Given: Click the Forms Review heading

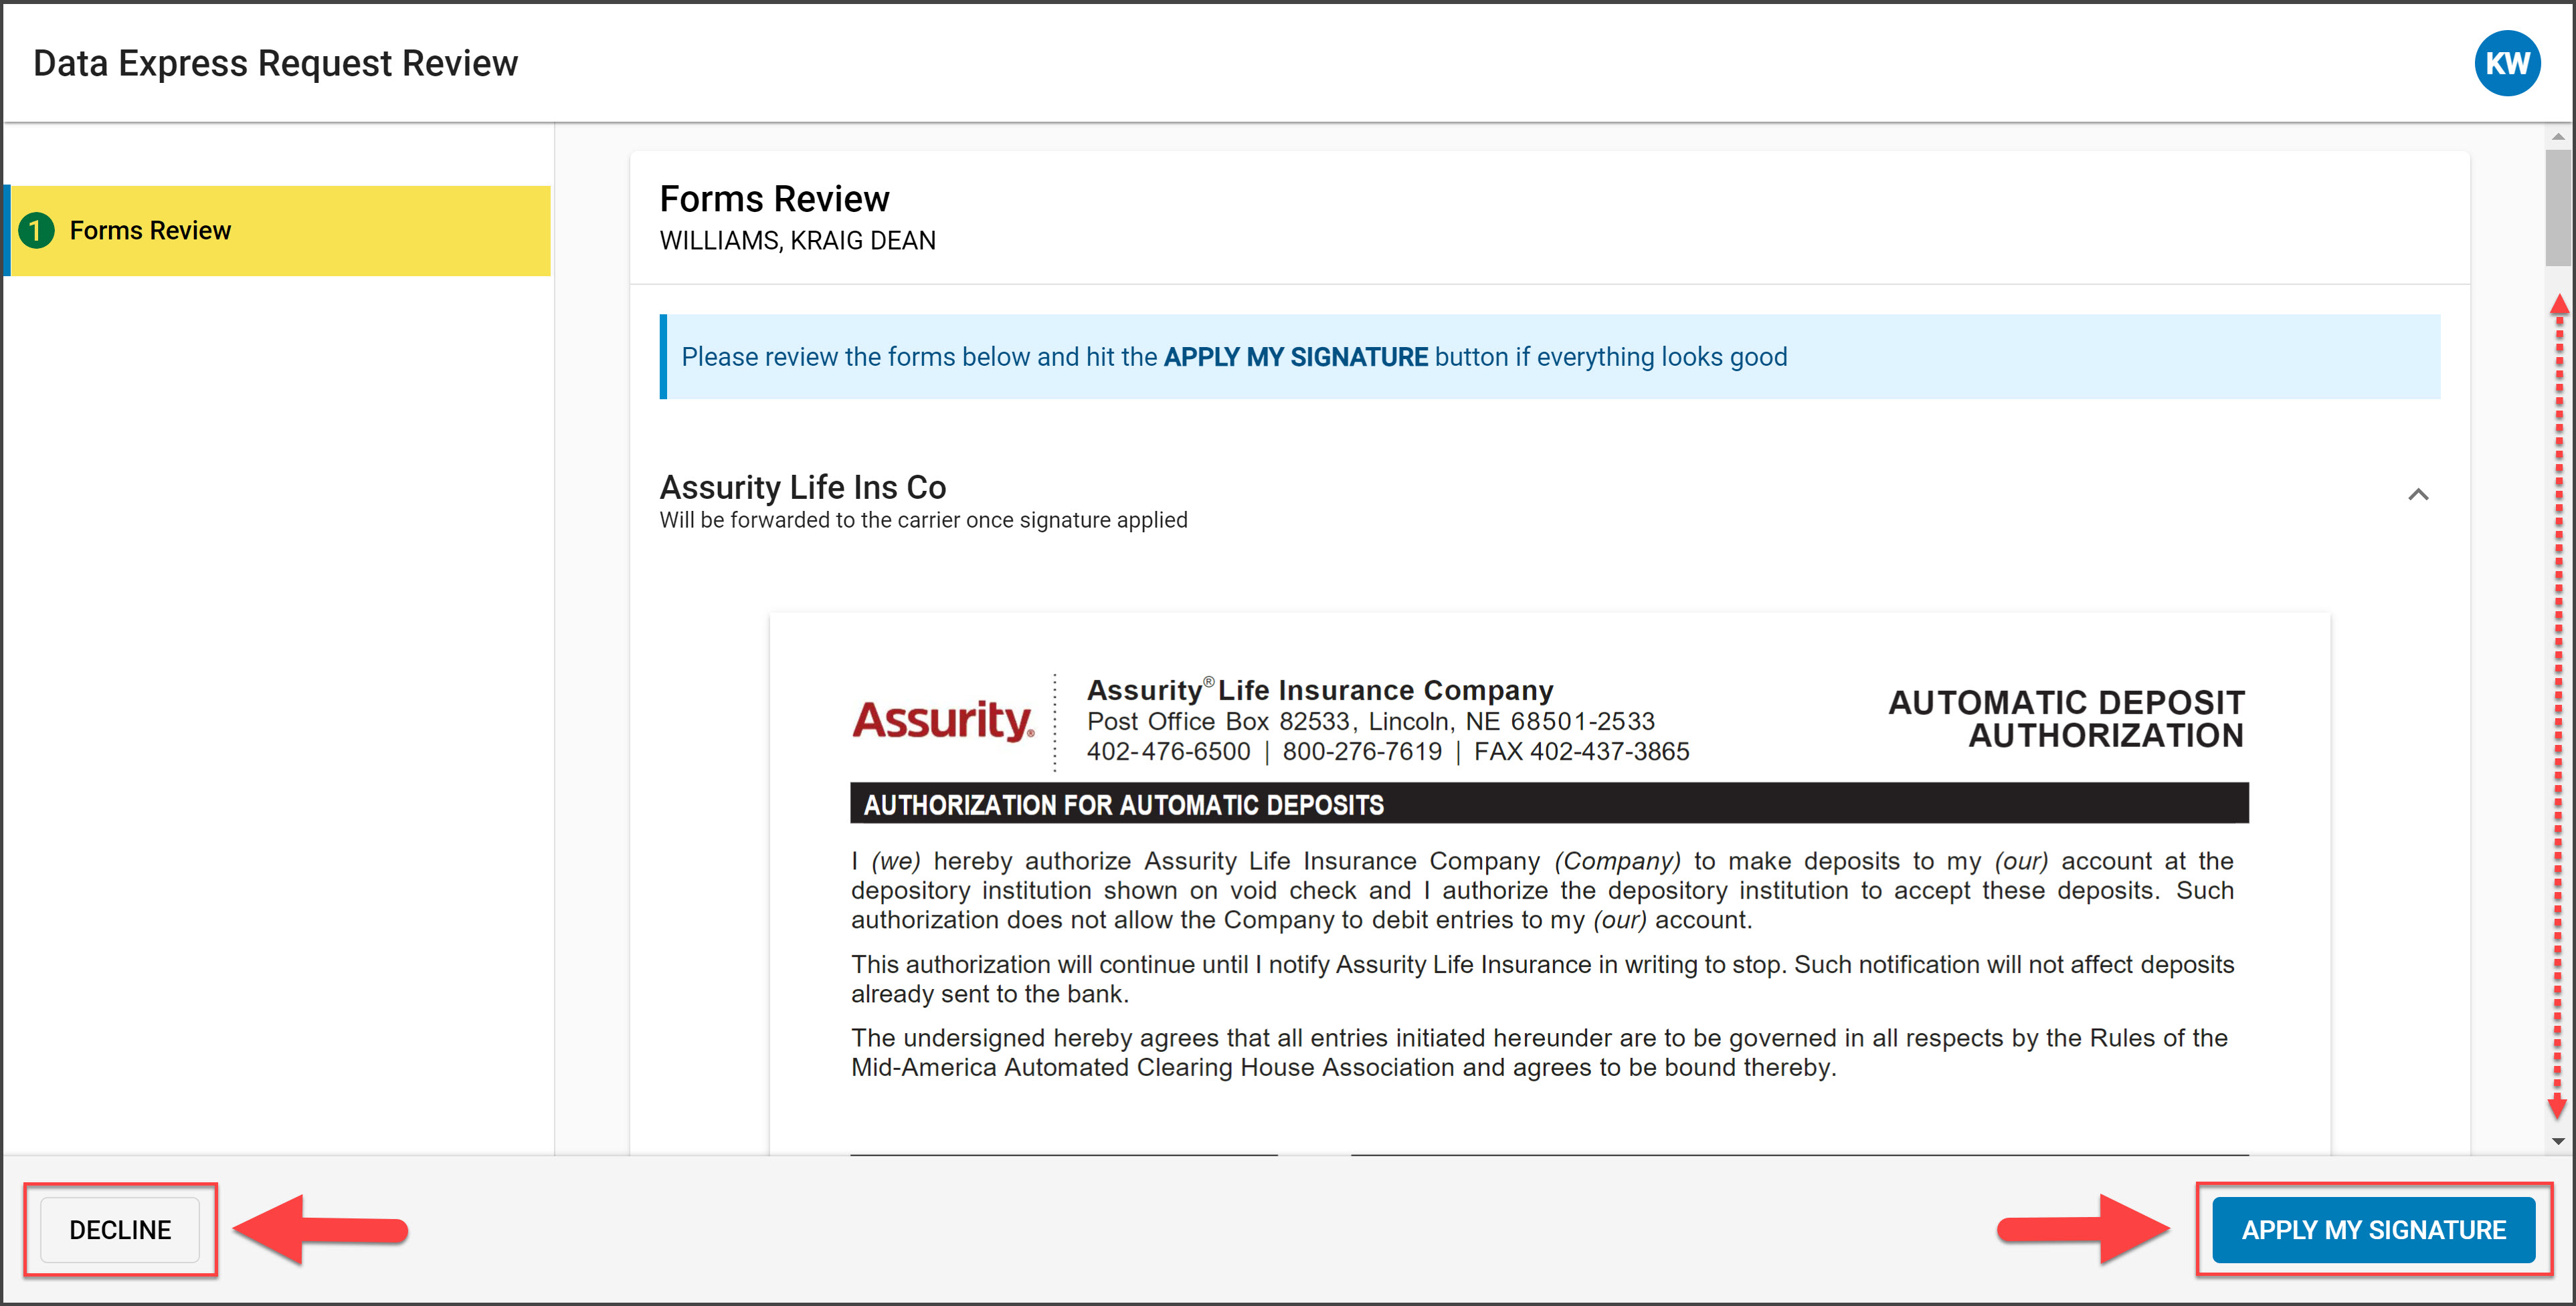Looking at the screenshot, I should click(x=774, y=199).
